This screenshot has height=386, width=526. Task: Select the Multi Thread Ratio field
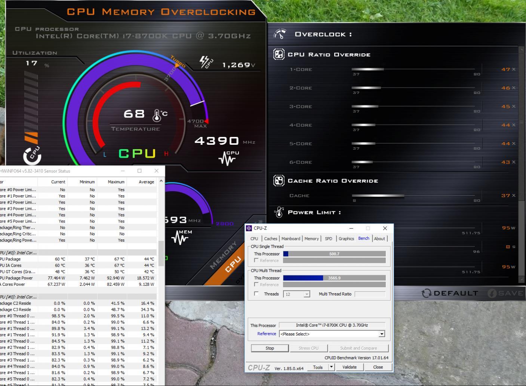pos(370,294)
